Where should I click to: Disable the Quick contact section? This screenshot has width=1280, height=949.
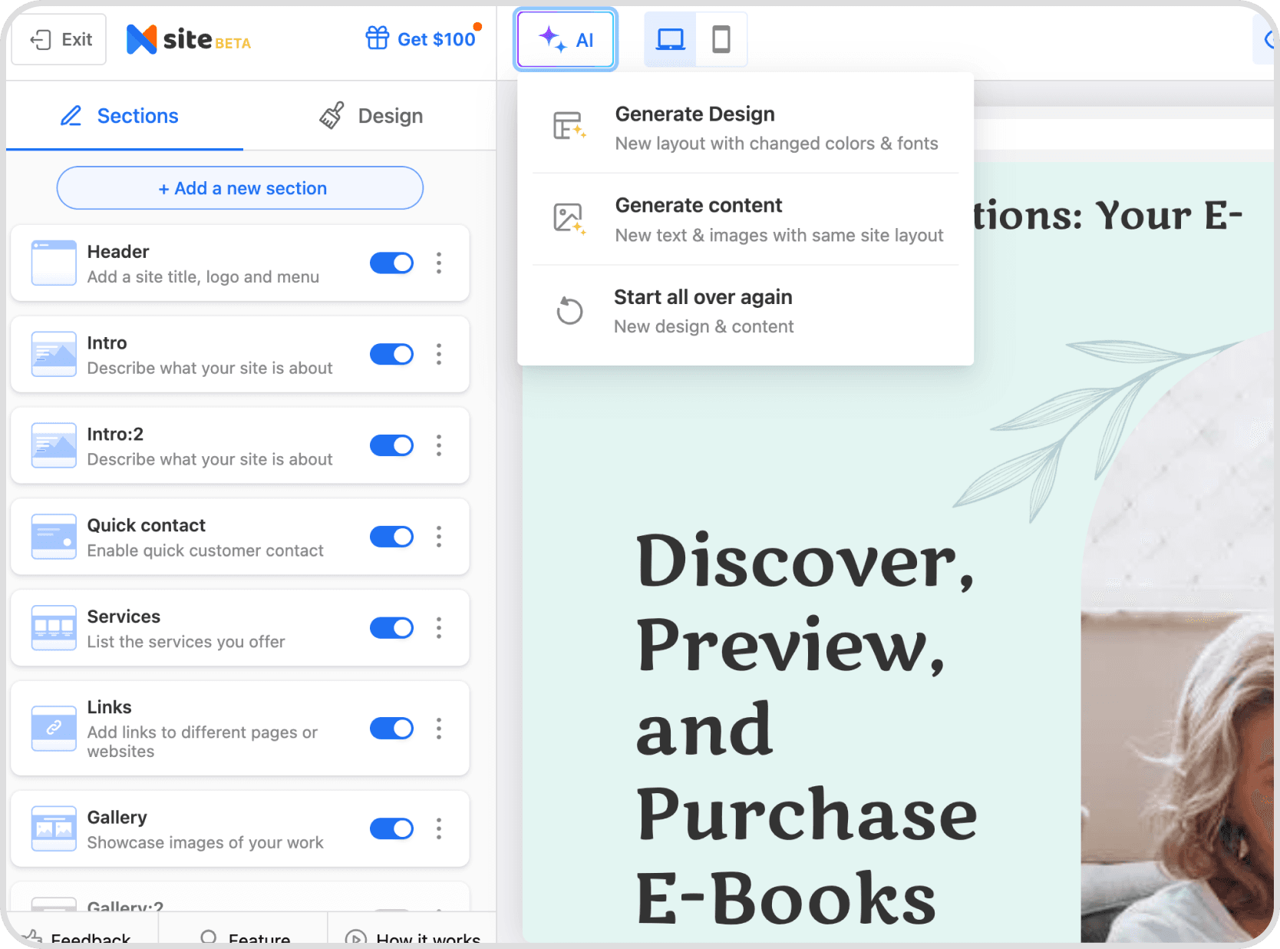tap(391, 537)
